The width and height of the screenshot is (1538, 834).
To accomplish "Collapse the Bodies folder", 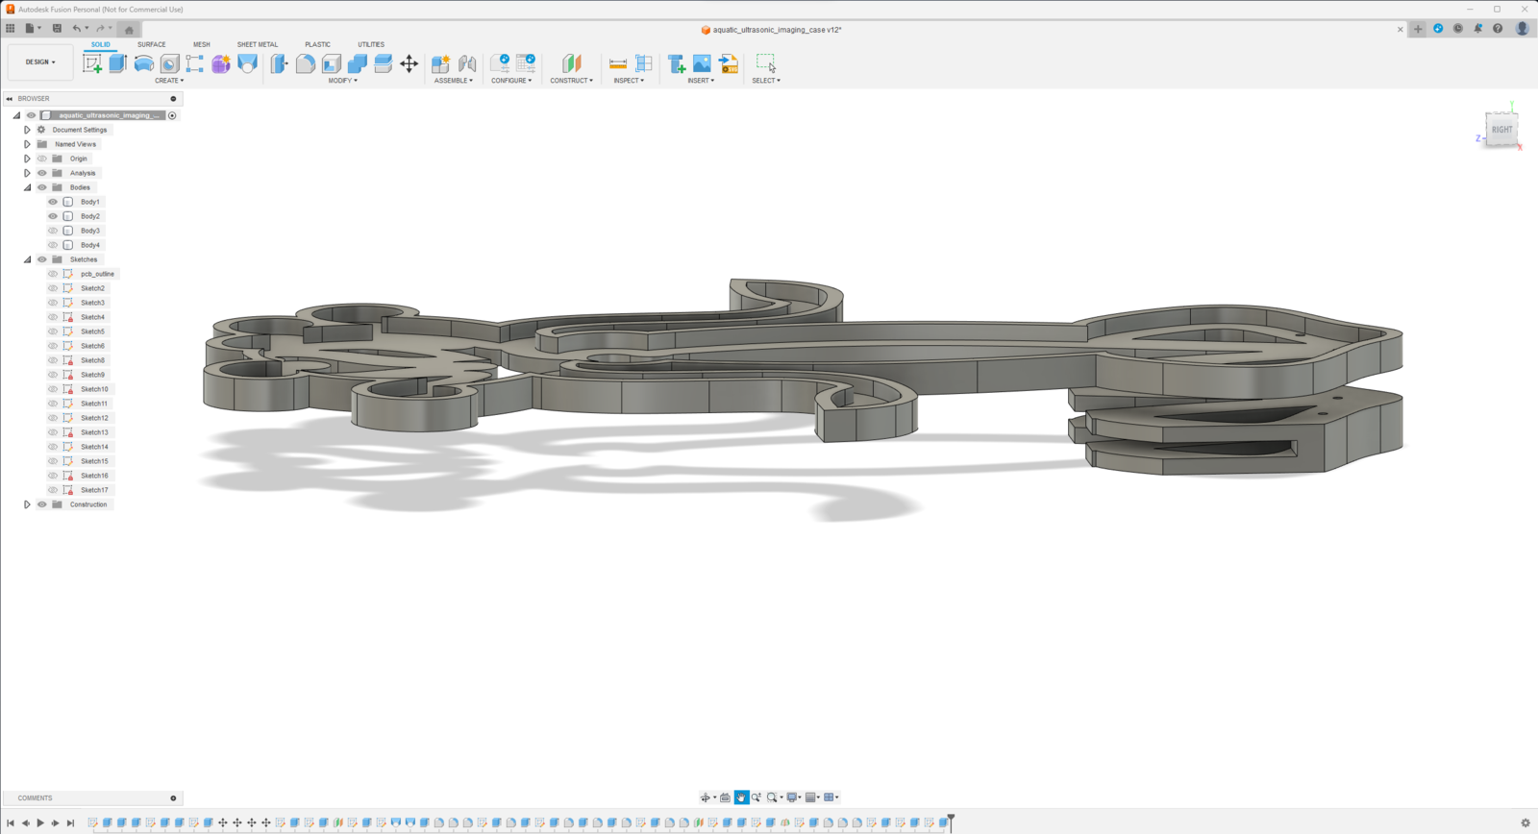I will (x=27, y=187).
